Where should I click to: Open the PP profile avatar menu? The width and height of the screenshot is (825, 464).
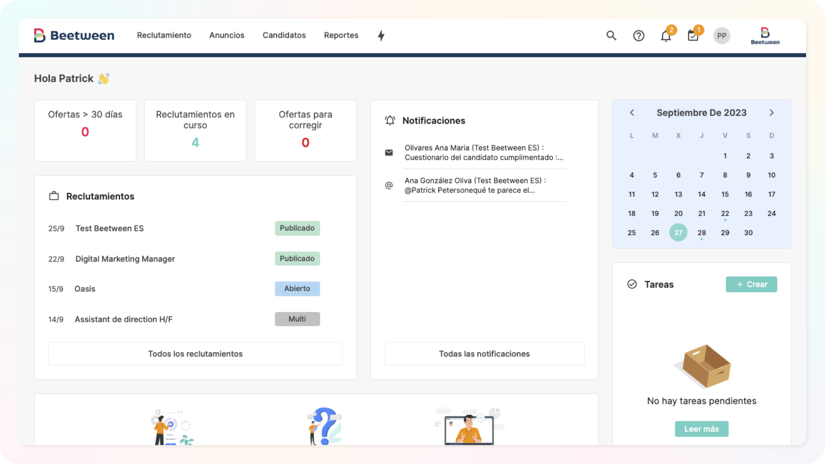coord(722,36)
